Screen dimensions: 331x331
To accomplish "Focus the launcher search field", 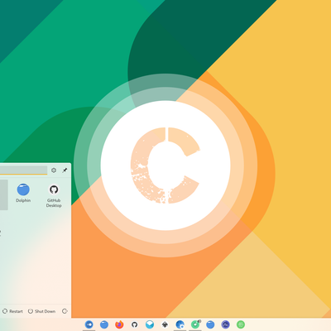I will (x=23, y=170).
